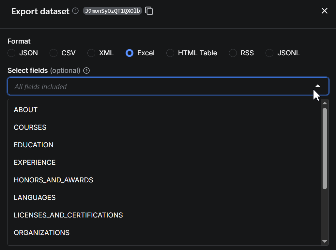Choose COURSES field option
The image size is (336, 250).
[30, 127]
